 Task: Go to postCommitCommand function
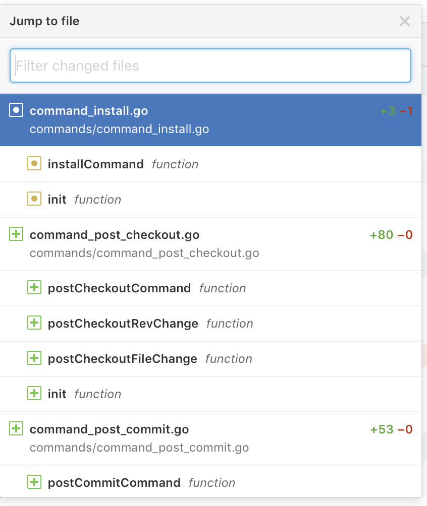coord(114,483)
